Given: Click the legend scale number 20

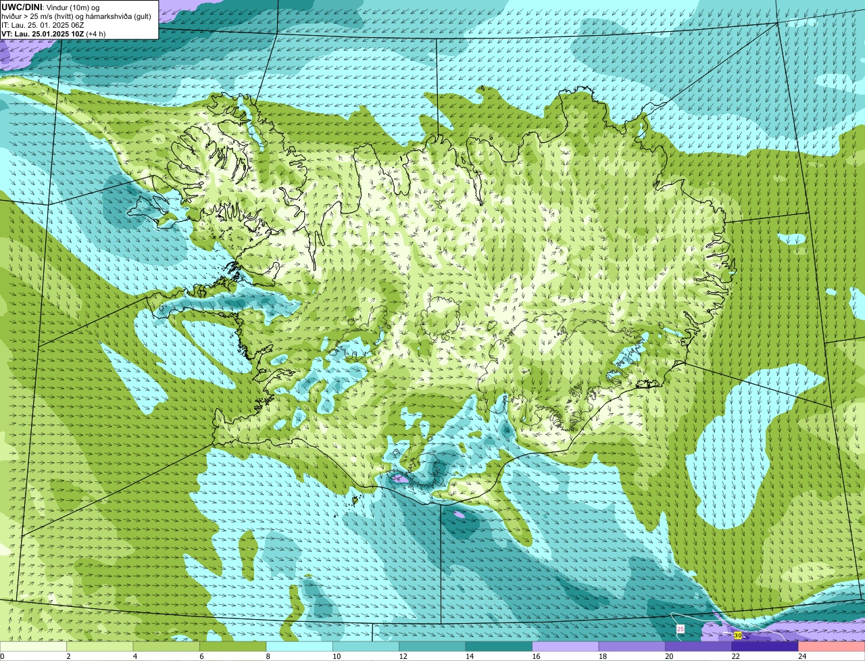Looking at the screenshot, I should pyautogui.click(x=668, y=656).
